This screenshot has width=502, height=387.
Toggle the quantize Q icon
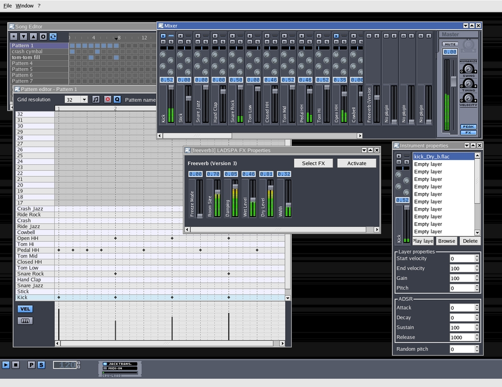(x=117, y=100)
